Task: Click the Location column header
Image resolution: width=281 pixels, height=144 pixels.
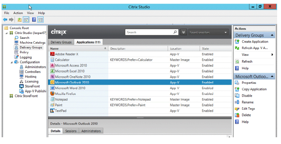Action: [x=184, y=48]
